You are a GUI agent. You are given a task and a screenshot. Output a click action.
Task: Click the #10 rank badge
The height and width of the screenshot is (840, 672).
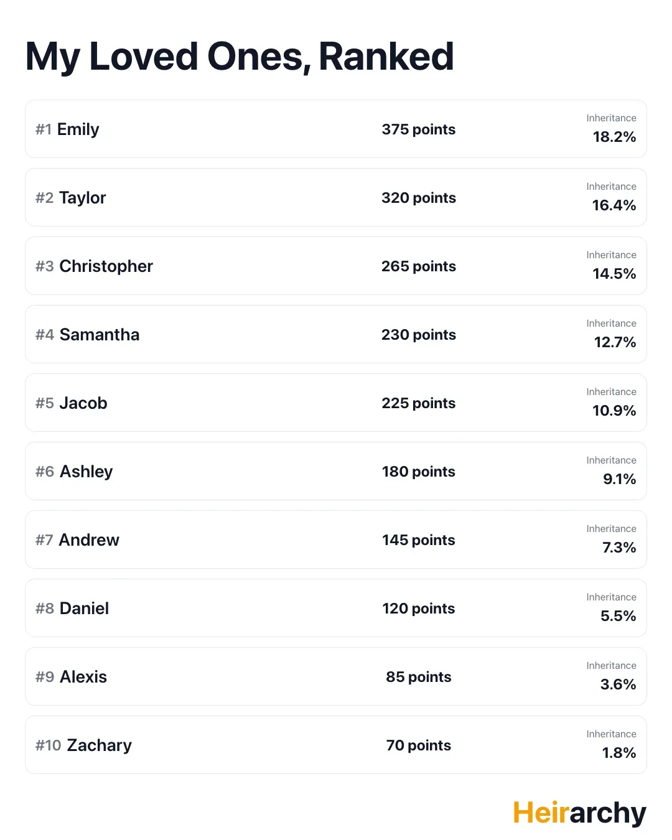48,745
